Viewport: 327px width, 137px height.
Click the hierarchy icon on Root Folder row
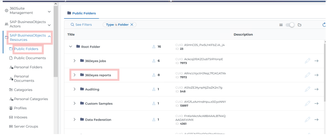154,47
